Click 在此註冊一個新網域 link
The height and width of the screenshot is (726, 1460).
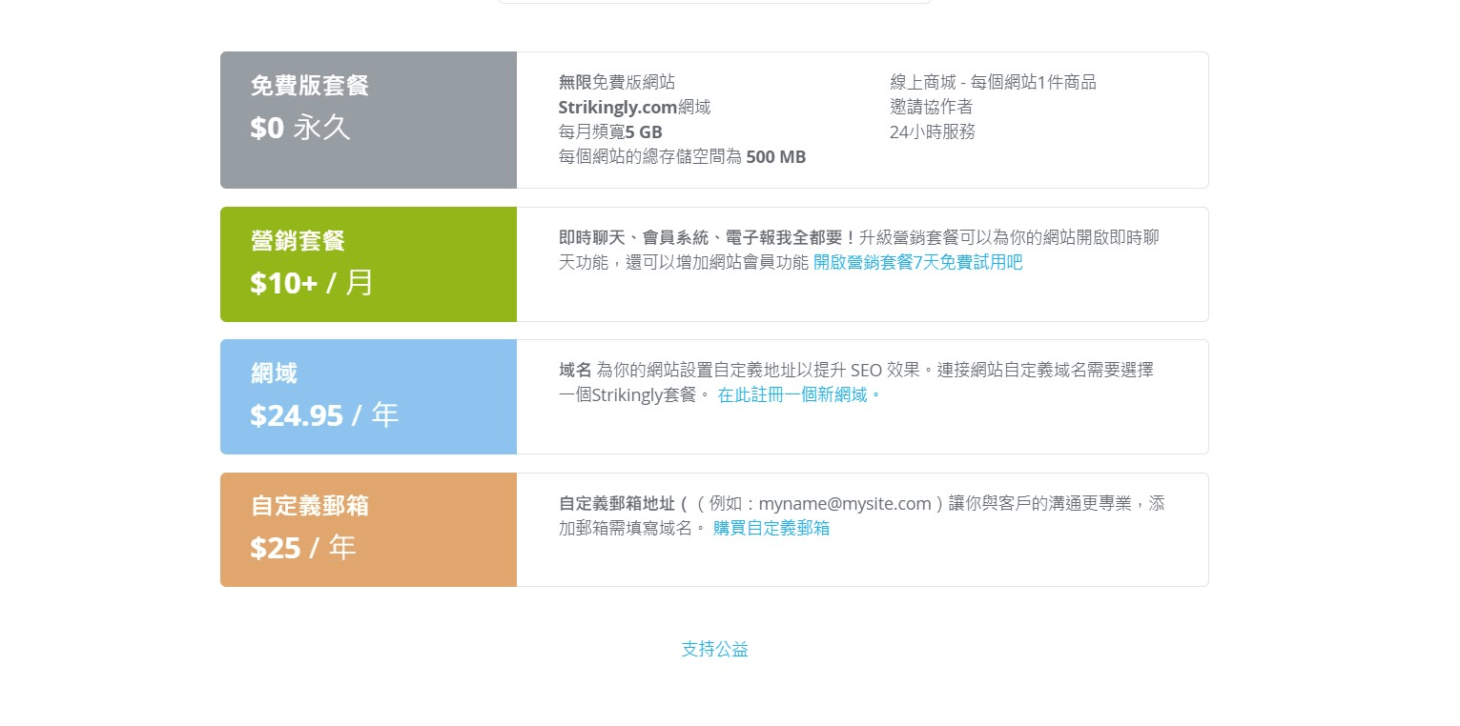click(794, 394)
